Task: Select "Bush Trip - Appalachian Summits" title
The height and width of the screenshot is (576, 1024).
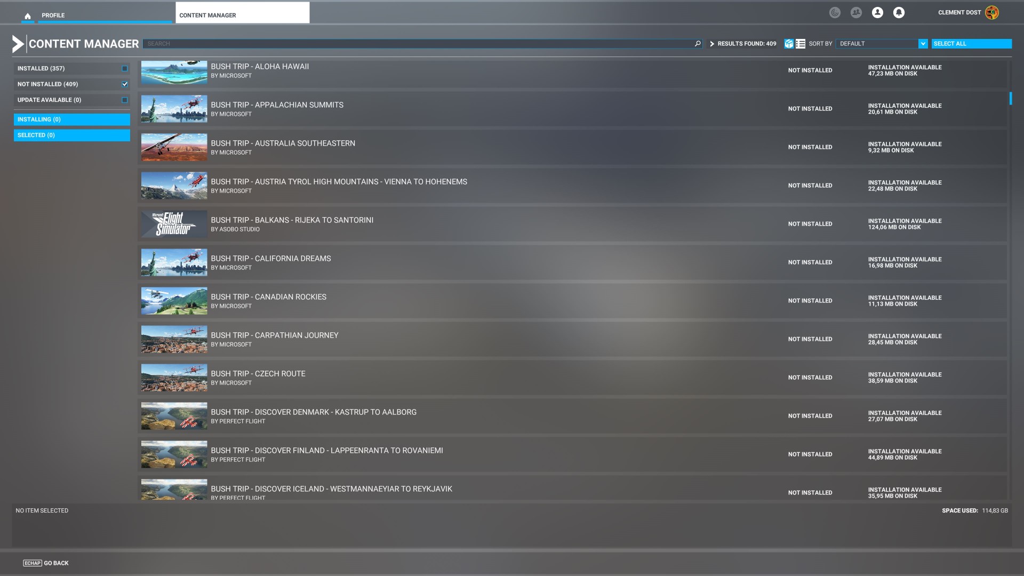Action: pos(277,105)
